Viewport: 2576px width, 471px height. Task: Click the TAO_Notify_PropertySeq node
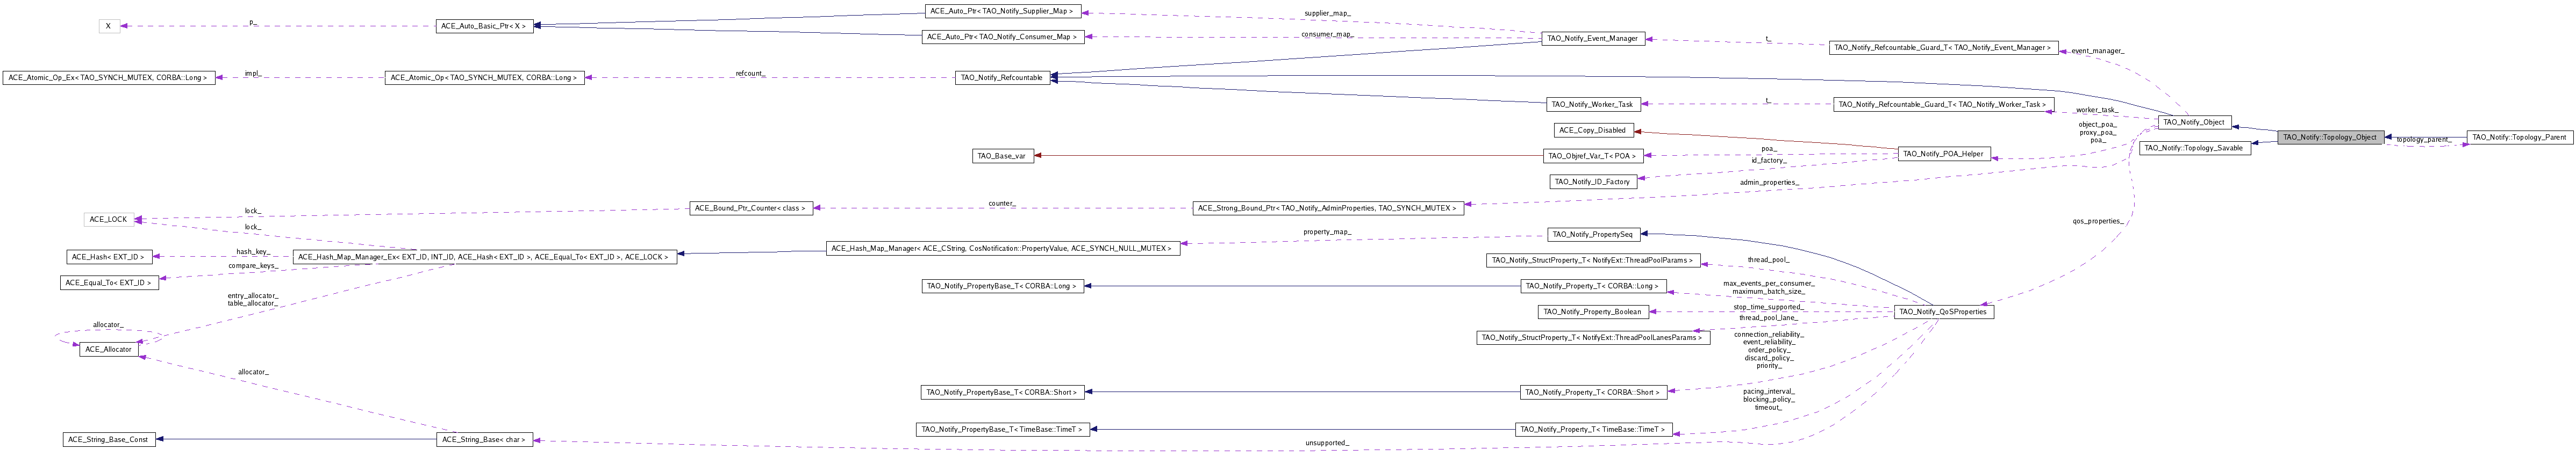click(x=1591, y=234)
